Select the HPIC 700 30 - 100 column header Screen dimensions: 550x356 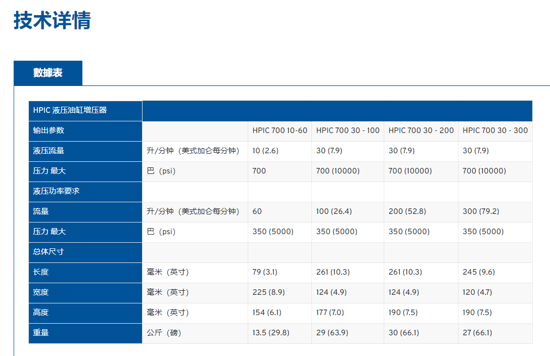click(x=348, y=130)
